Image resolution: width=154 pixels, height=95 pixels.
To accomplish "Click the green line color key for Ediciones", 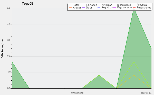I will 83,5.
